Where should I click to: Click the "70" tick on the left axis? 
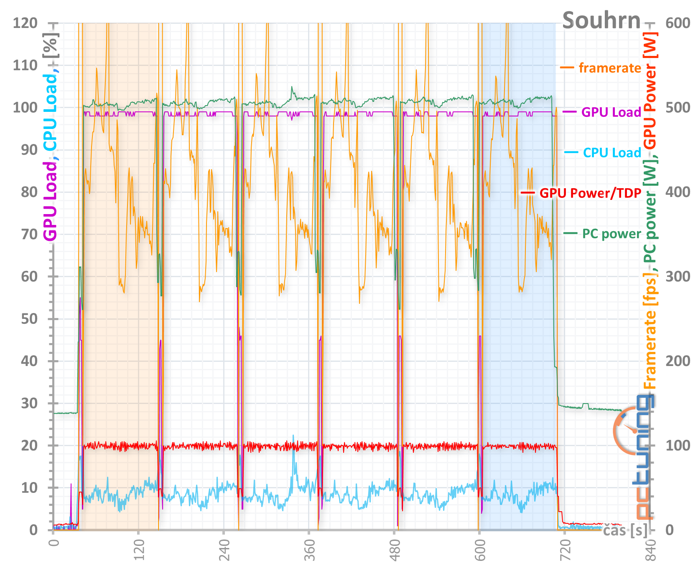[29, 234]
